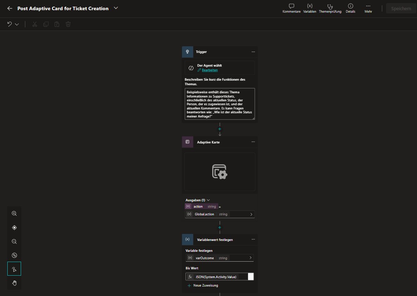
Task: Open the Trigger node options menu
Action: click(x=253, y=52)
